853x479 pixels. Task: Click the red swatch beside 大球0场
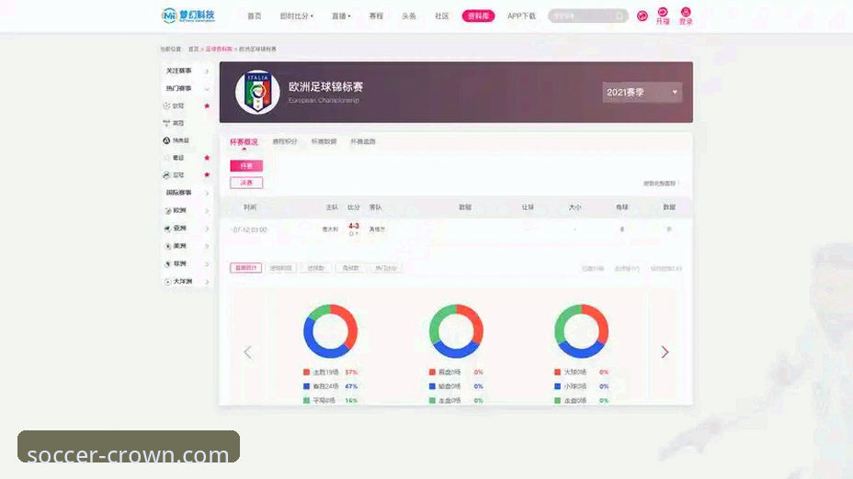point(557,372)
